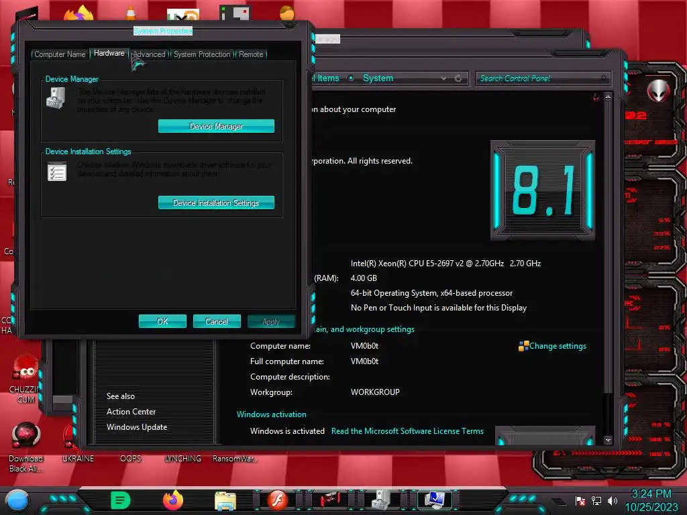The width and height of the screenshot is (687, 515).
Task: Click the search magnifier icon
Action: 604,78
